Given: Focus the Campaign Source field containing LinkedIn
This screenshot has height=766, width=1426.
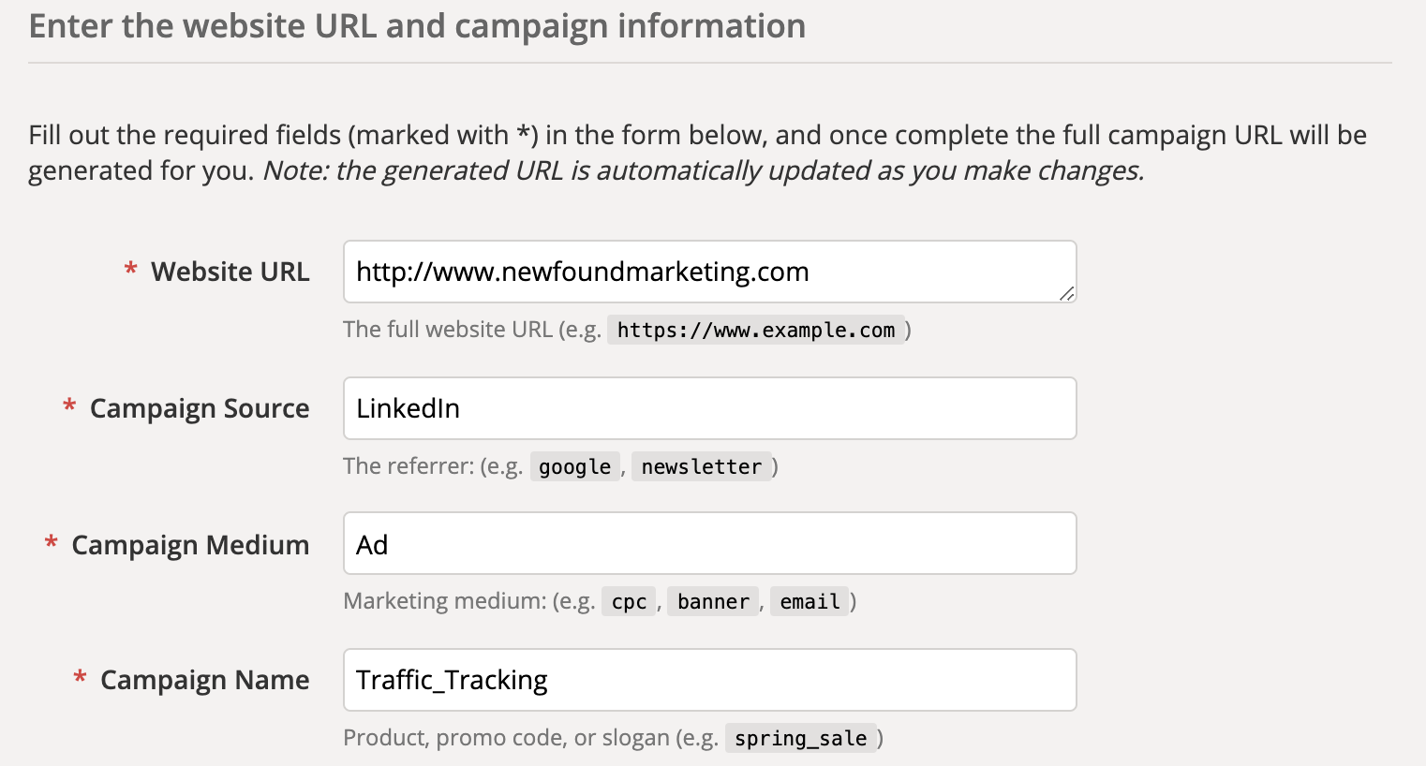Looking at the screenshot, I should [709, 408].
